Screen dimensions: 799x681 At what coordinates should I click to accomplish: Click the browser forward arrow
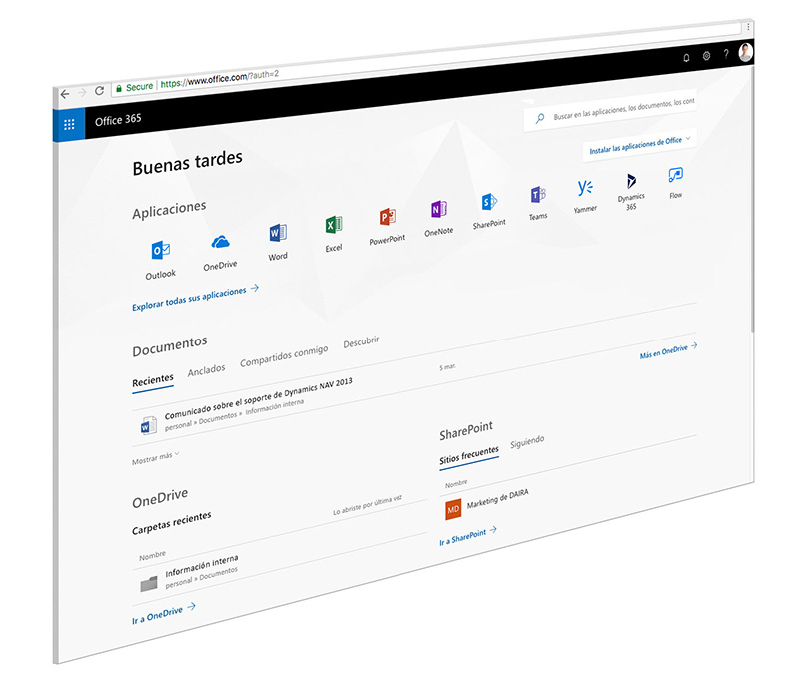point(82,92)
